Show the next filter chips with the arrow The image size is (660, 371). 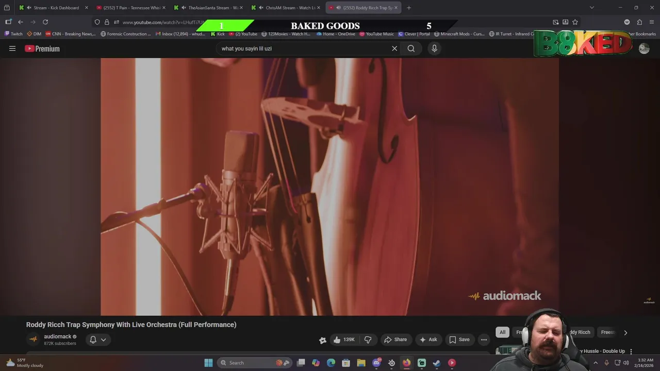click(625, 332)
